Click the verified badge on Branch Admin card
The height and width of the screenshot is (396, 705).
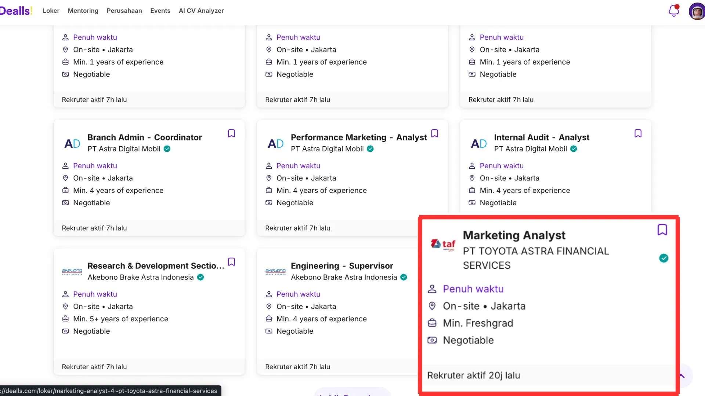(x=167, y=149)
